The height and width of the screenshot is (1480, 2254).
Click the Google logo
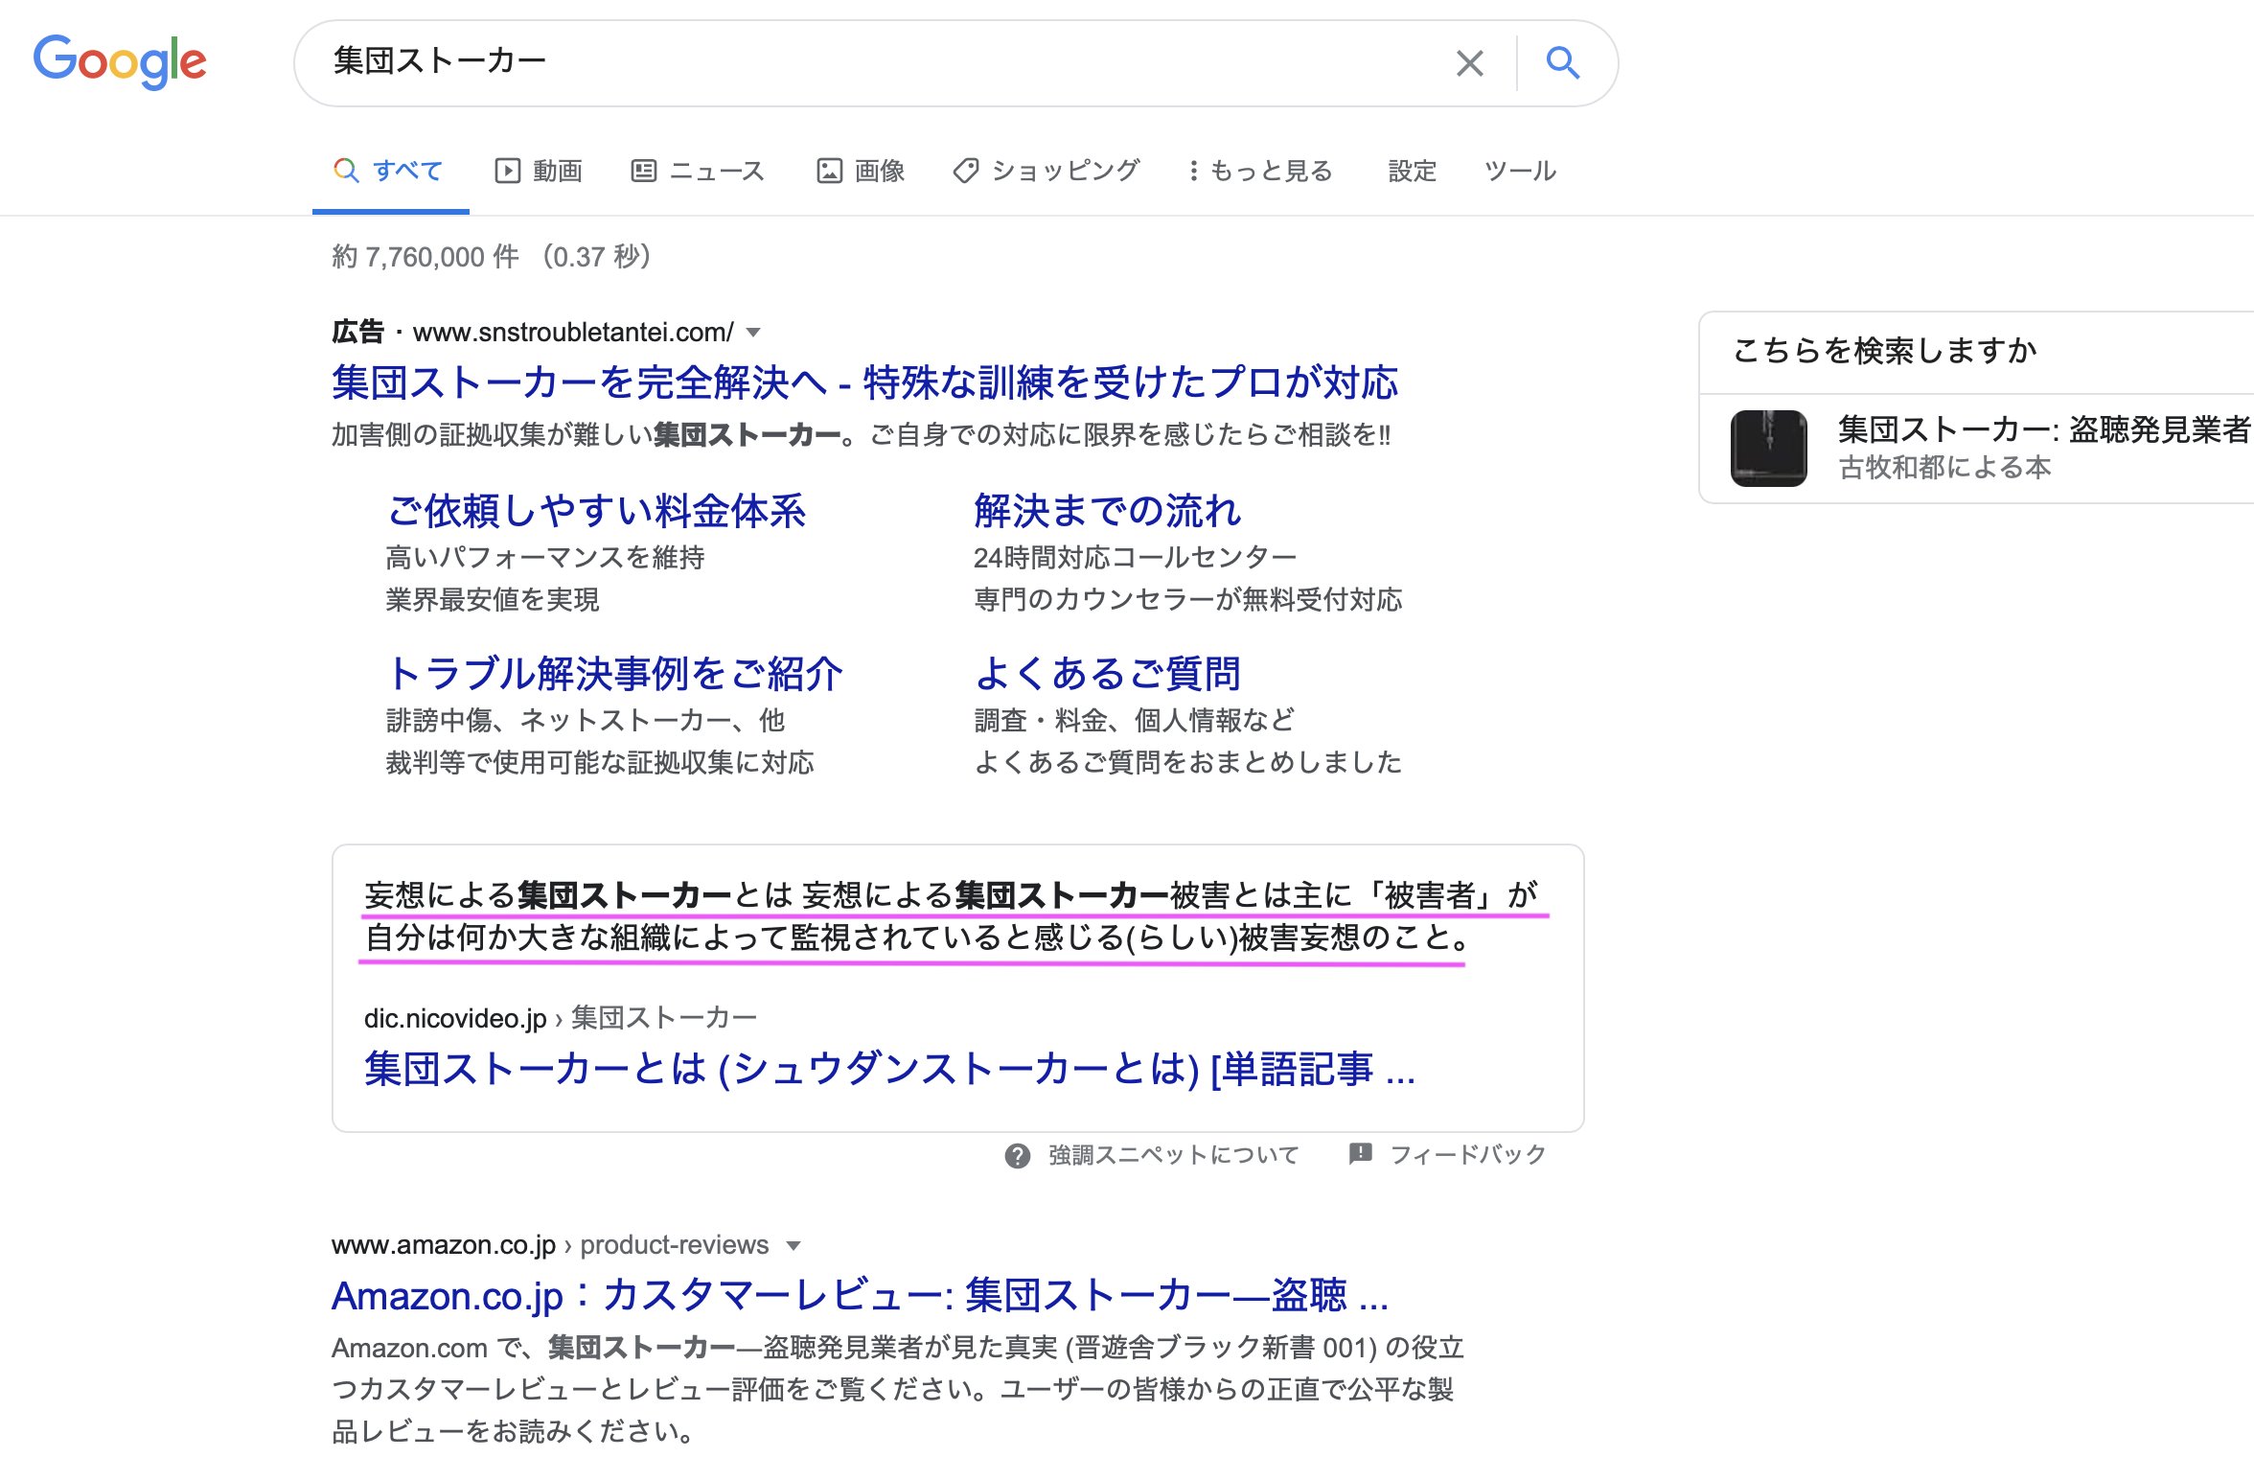(120, 61)
